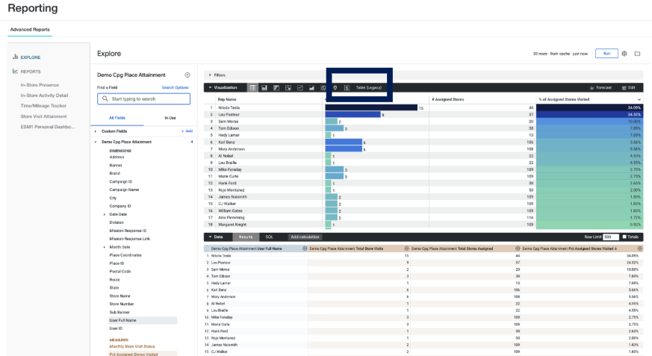
Task: Open the ESM1 Personal Dashboard report
Action: point(48,127)
